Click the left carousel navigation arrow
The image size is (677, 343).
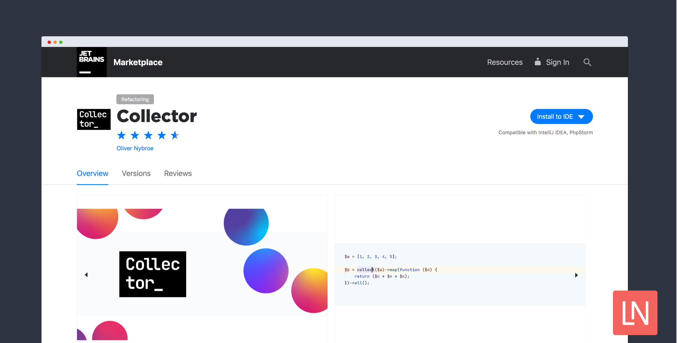[86, 275]
